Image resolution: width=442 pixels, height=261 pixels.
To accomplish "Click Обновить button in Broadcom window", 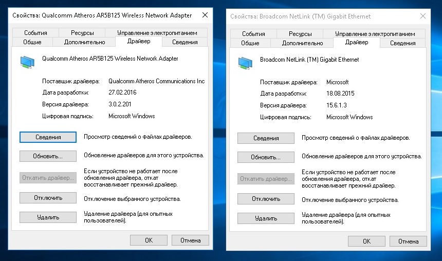I will point(266,157).
